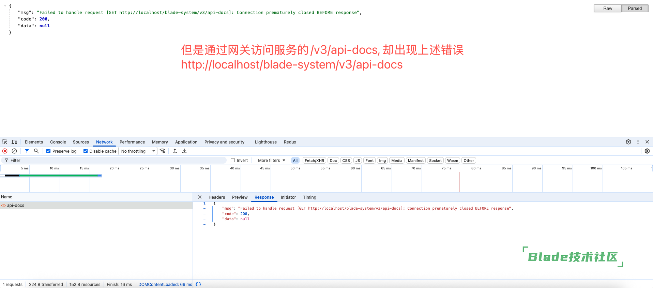Uncheck the Disable cache checkbox
The image size is (653, 288).
[x=86, y=151]
